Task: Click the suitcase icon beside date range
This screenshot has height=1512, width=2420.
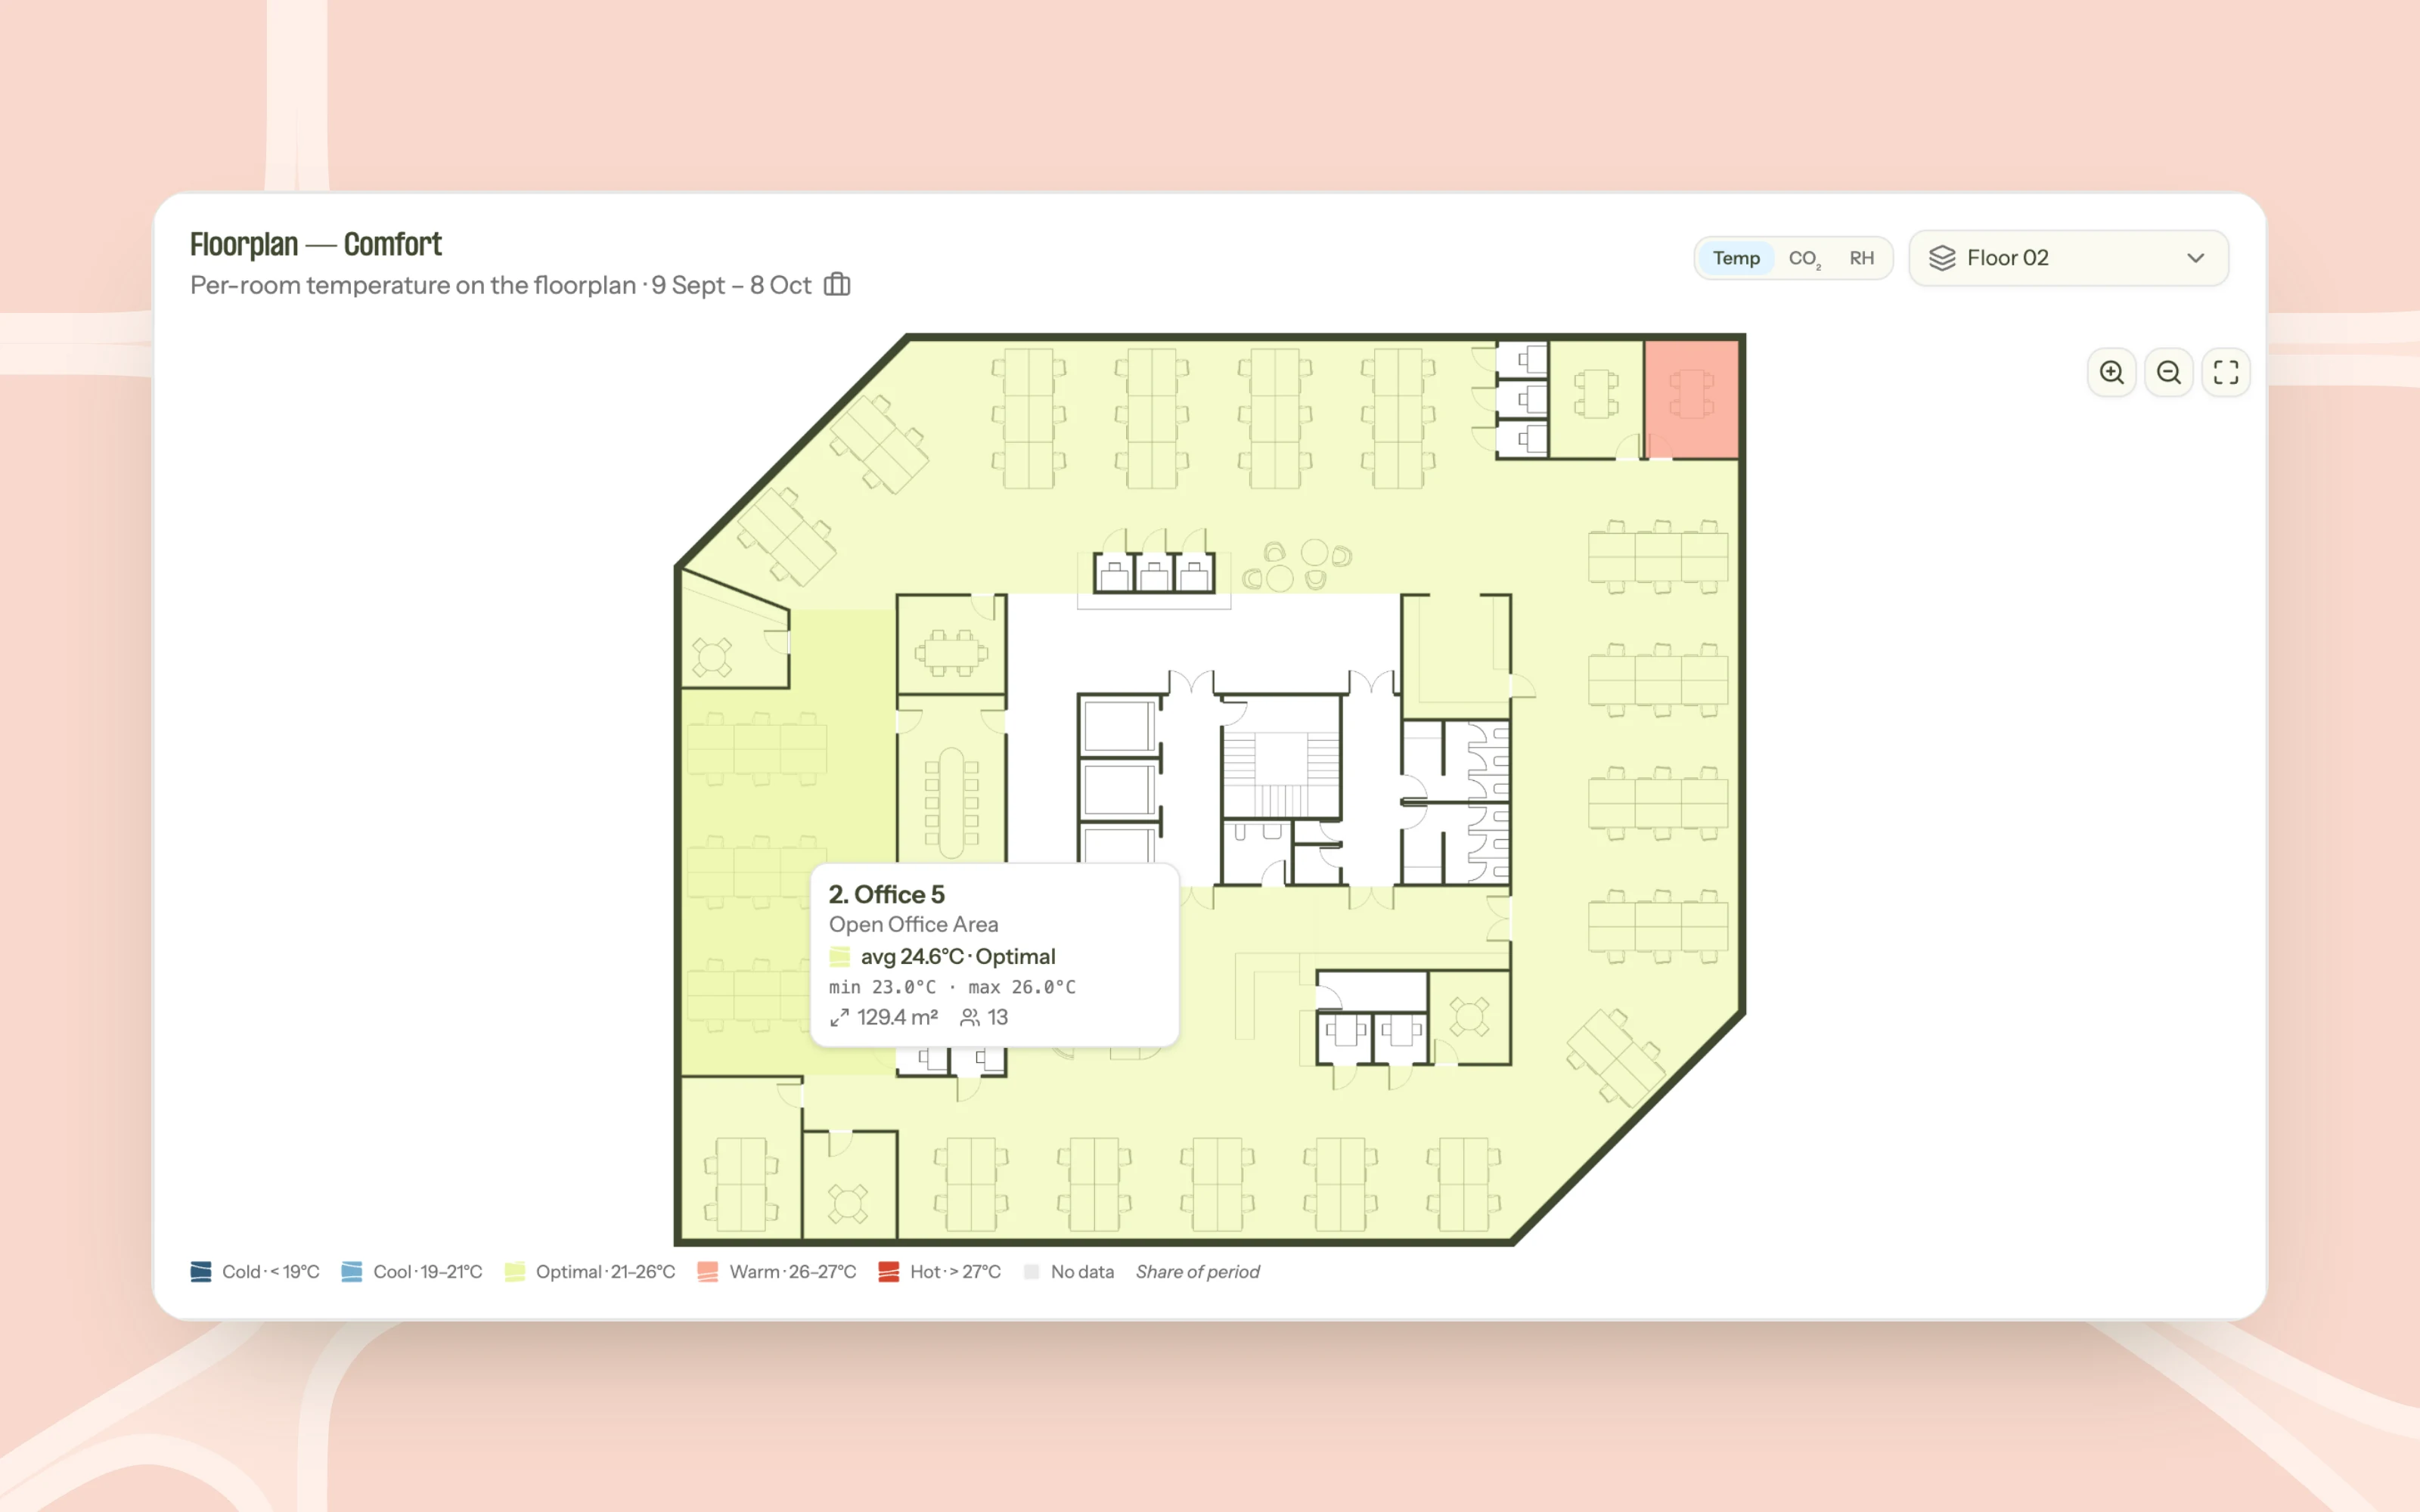Action: [x=837, y=285]
